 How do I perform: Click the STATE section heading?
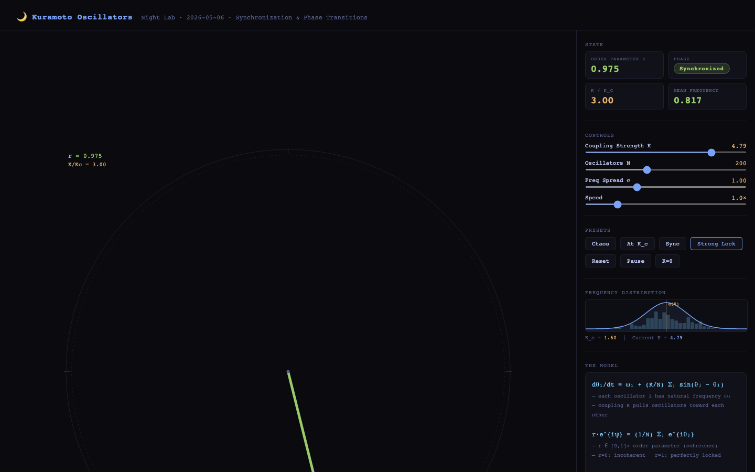tap(594, 45)
